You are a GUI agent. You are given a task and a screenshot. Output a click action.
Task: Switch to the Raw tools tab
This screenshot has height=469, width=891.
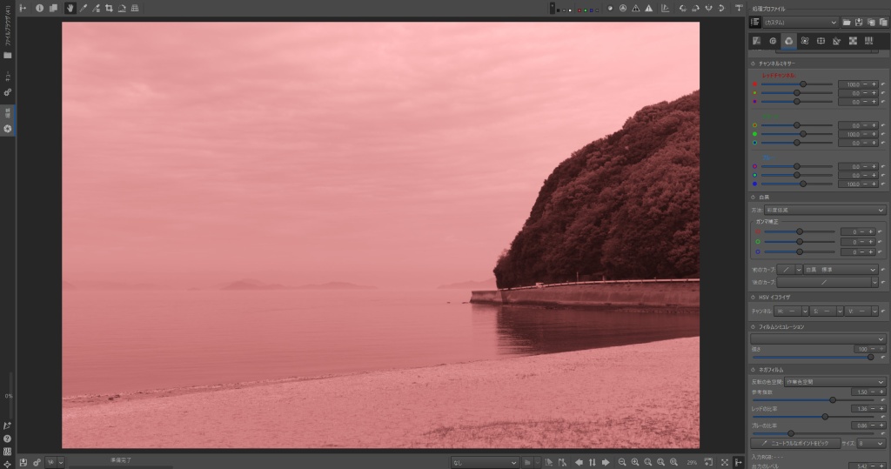pyautogui.click(x=853, y=41)
